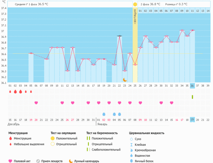The image size is (213, 163).
Task: Click the vertical yellow ovulation band on chart
Action: (135, 50)
